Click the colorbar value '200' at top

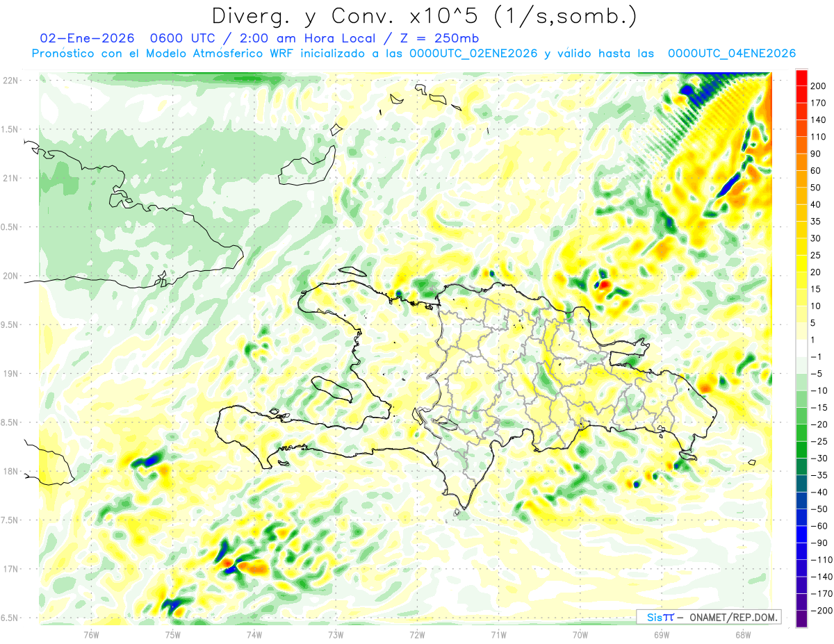pyautogui.click(x=819, y=86)
